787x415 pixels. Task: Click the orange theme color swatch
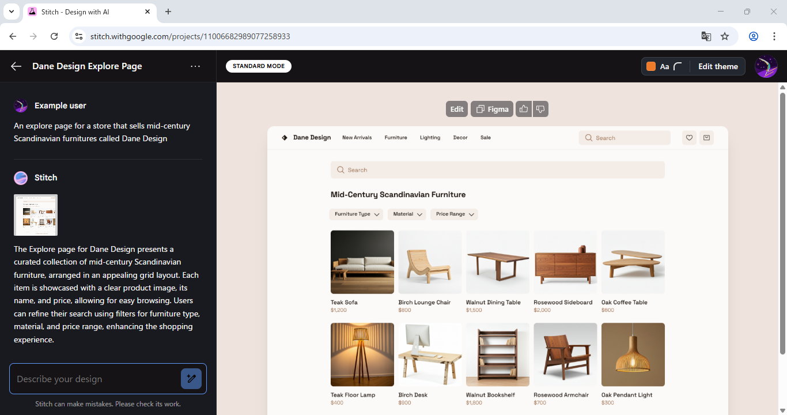(x=651, y=66)
